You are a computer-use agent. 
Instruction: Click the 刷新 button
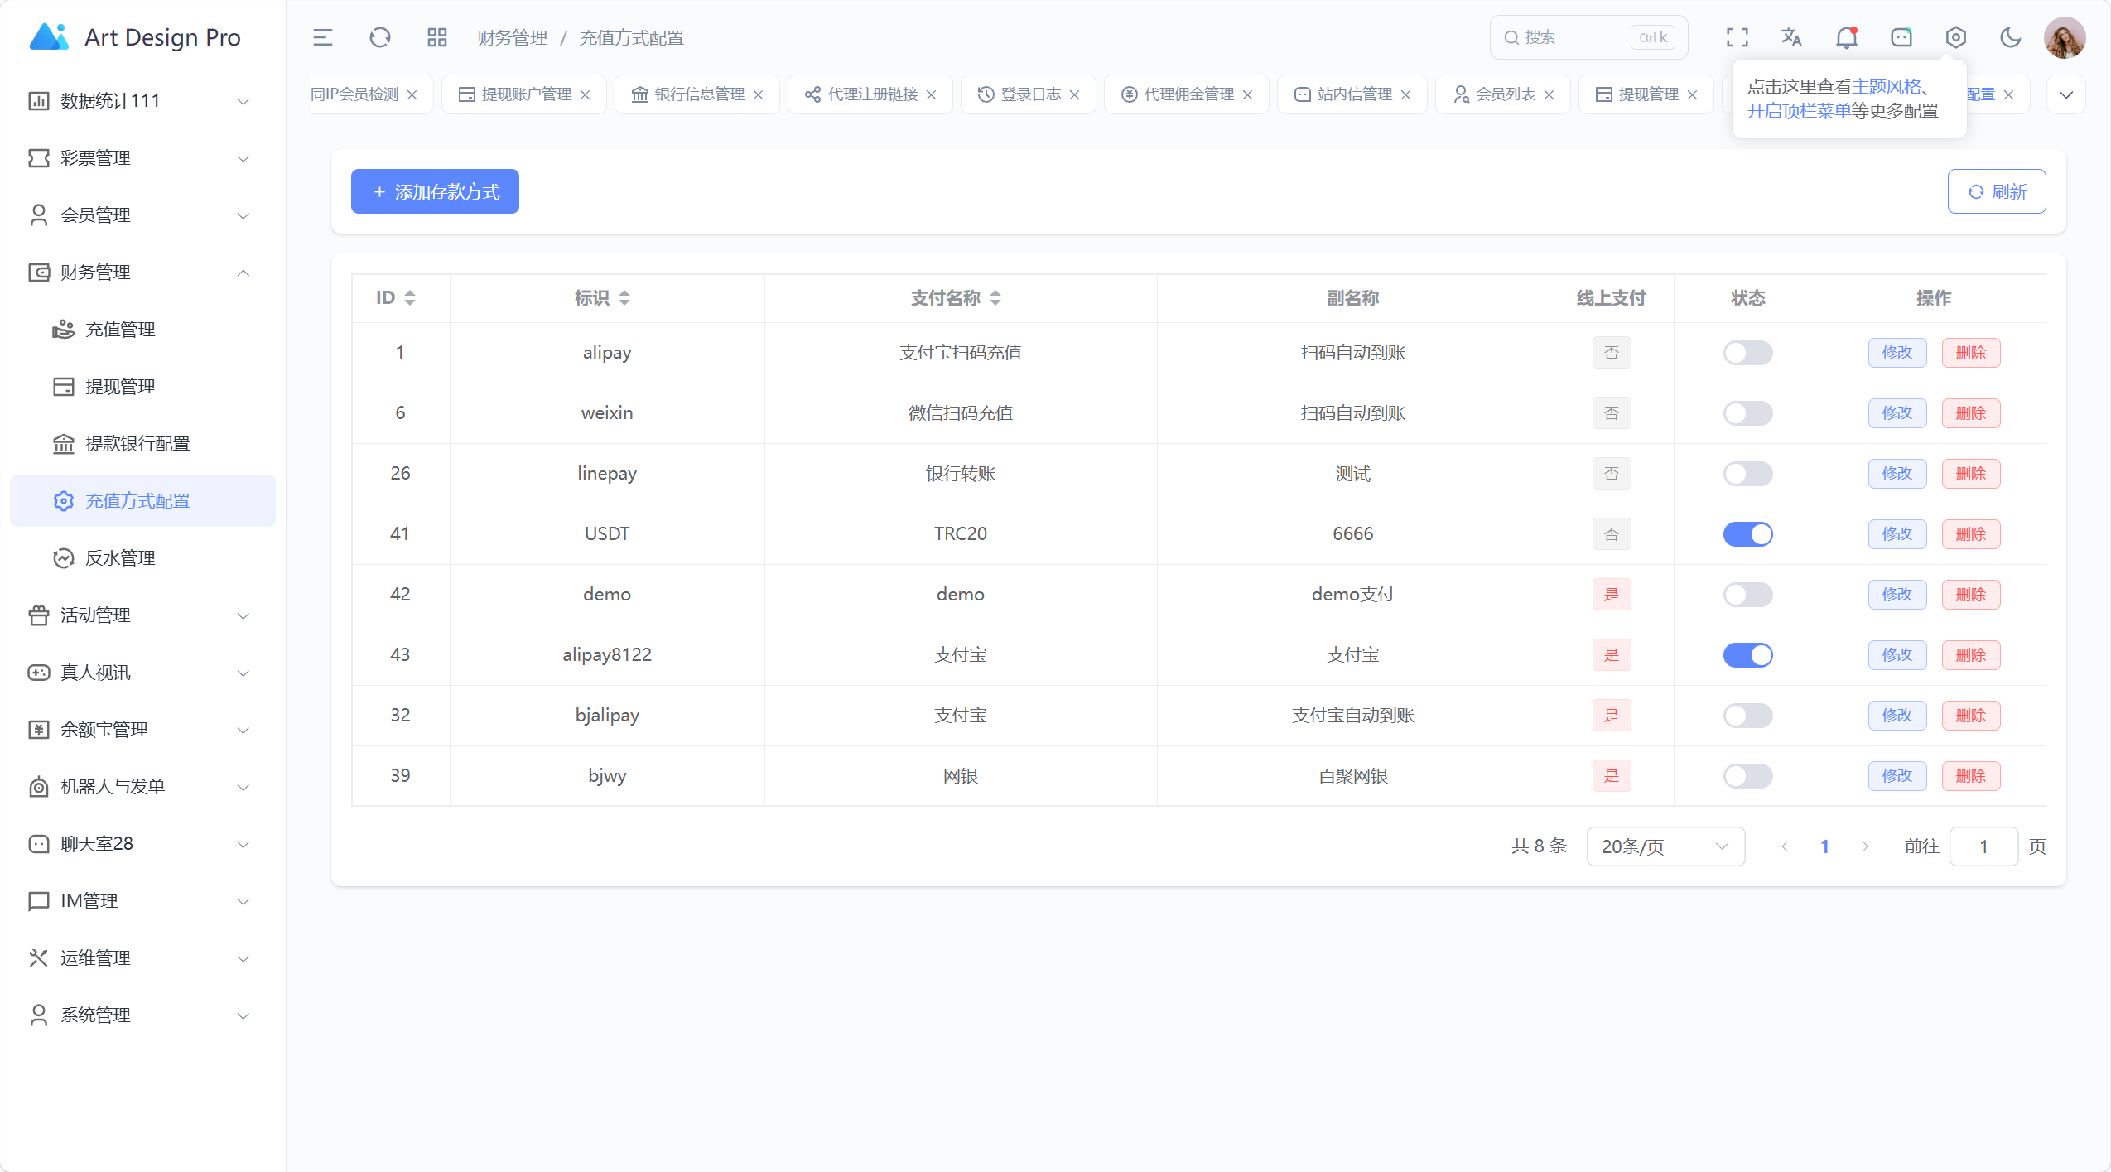click(1997, 191)
